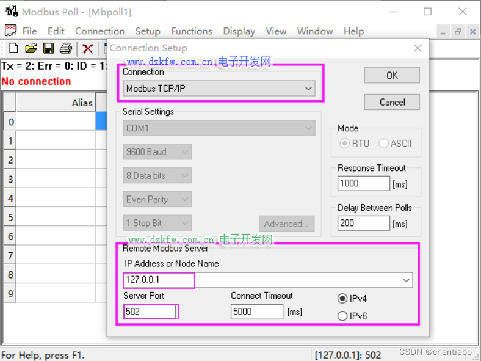This screenshot has height=361, width=481.
Task: Click the Delay Between Polls field showing 200
Action: (364, 223)
